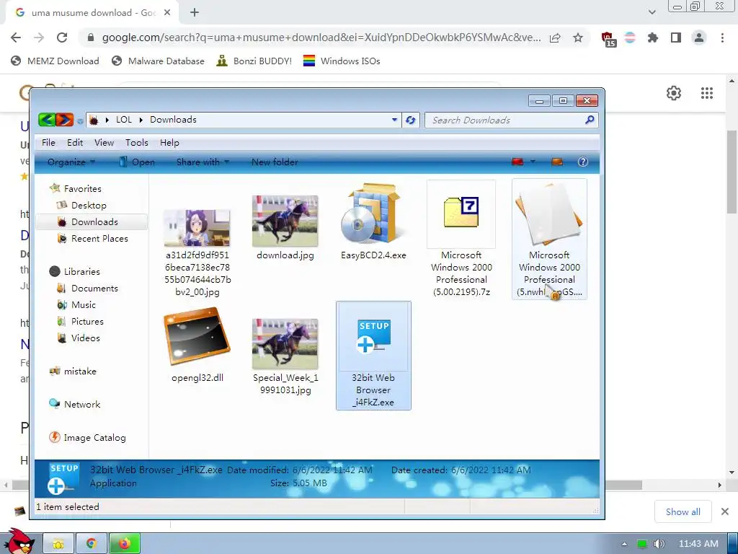The image size is (738, 554).
Task: Bookmark this page with the star icon
Action: pos(578,38)
